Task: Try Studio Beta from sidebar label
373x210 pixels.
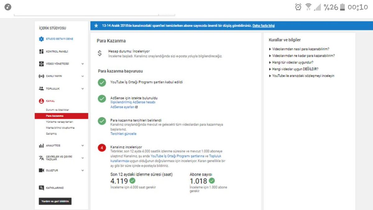Action: pos(59,39)
